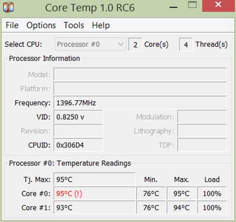The image size is (236, 222).
Task: Click the Core Temp 1.0 RC6 title text
Action: 90,8
